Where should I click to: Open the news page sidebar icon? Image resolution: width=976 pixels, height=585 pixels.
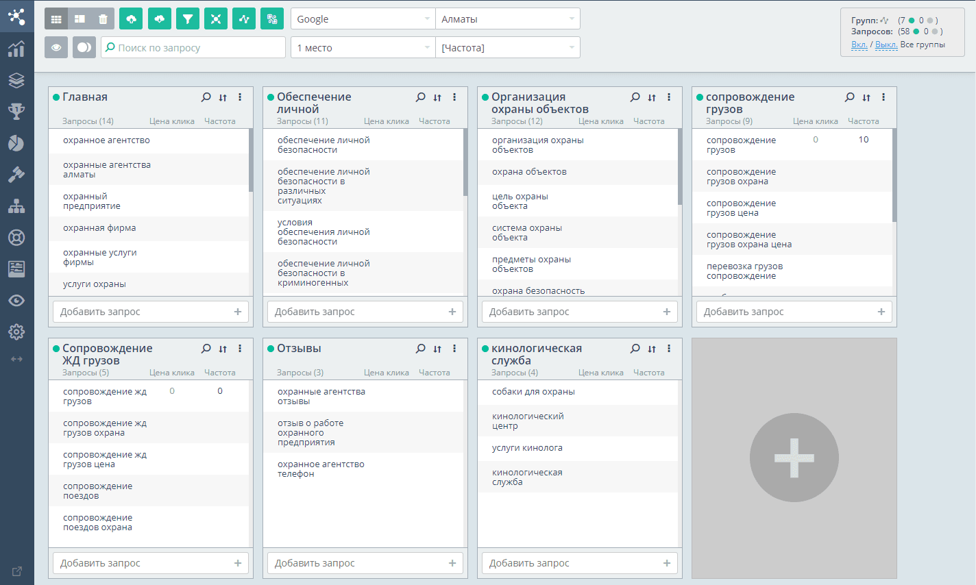16,269
